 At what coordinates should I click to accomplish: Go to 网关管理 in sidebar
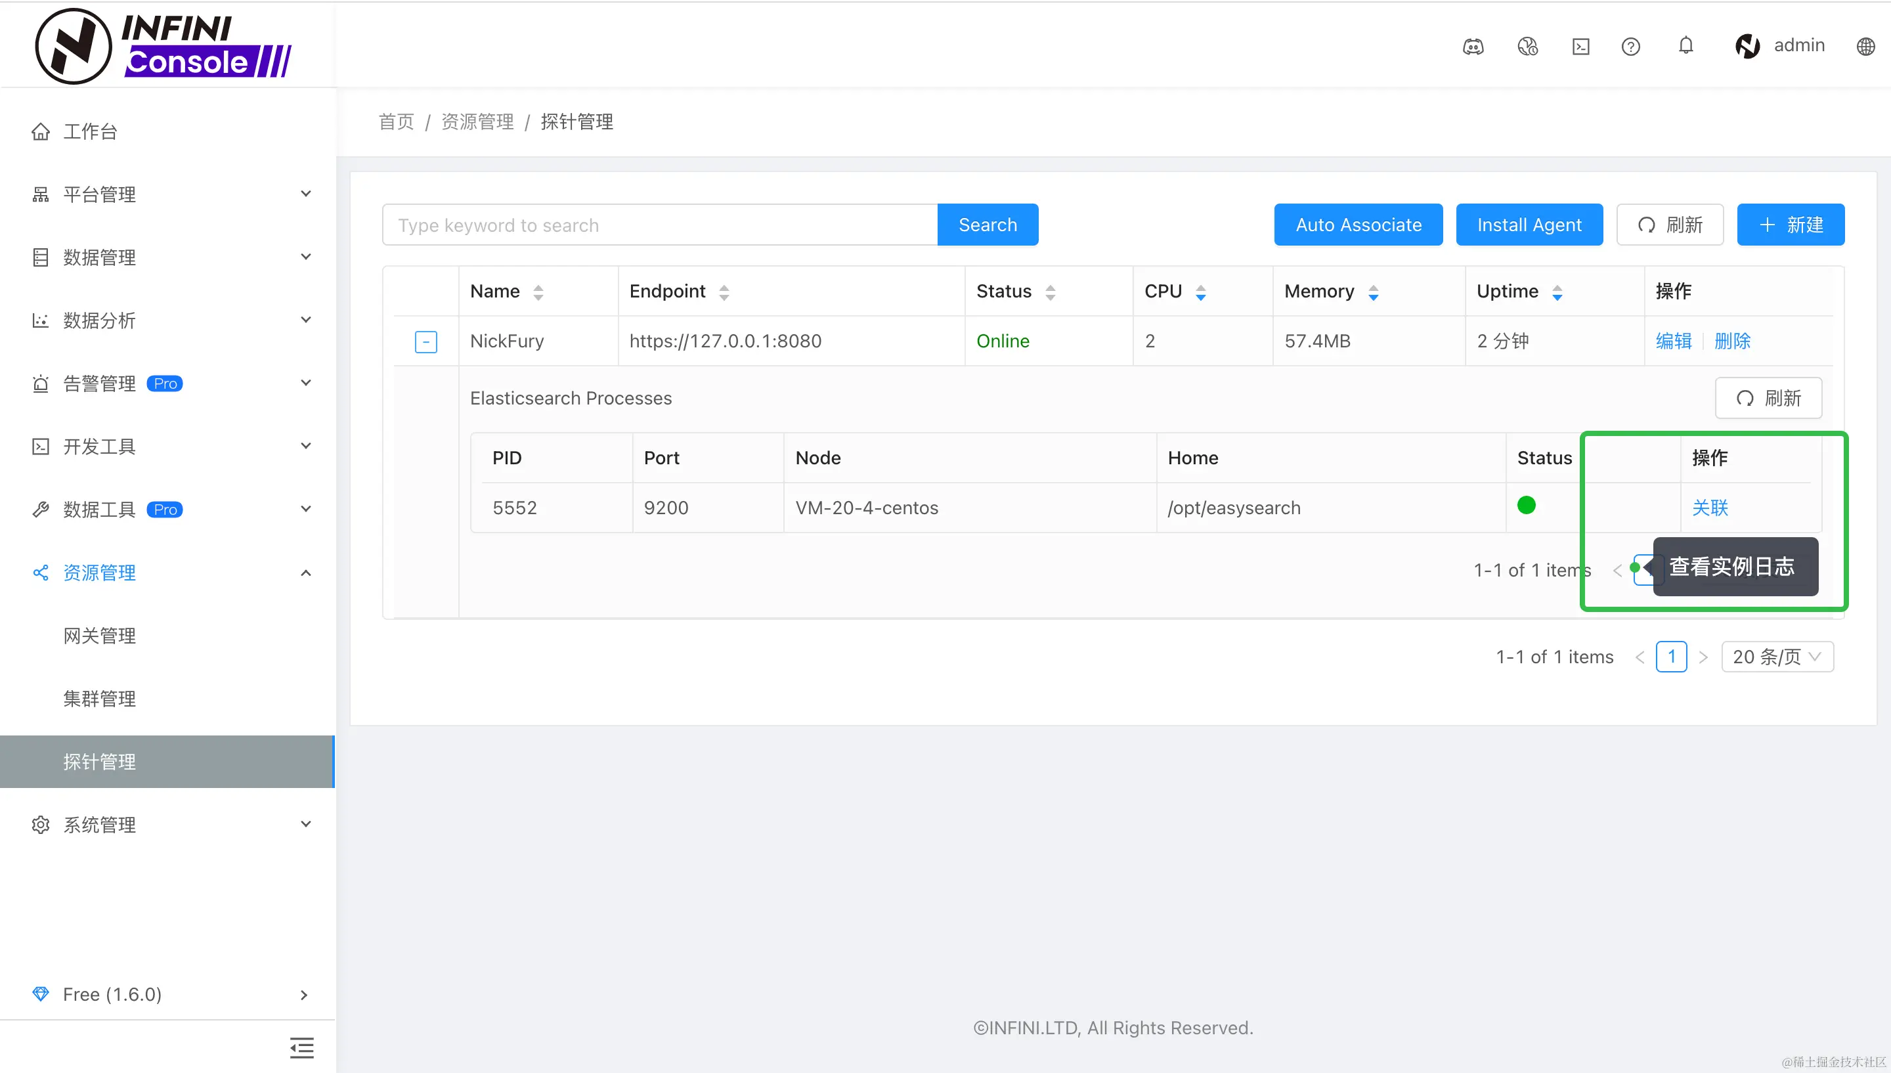[x=99, y=635]
